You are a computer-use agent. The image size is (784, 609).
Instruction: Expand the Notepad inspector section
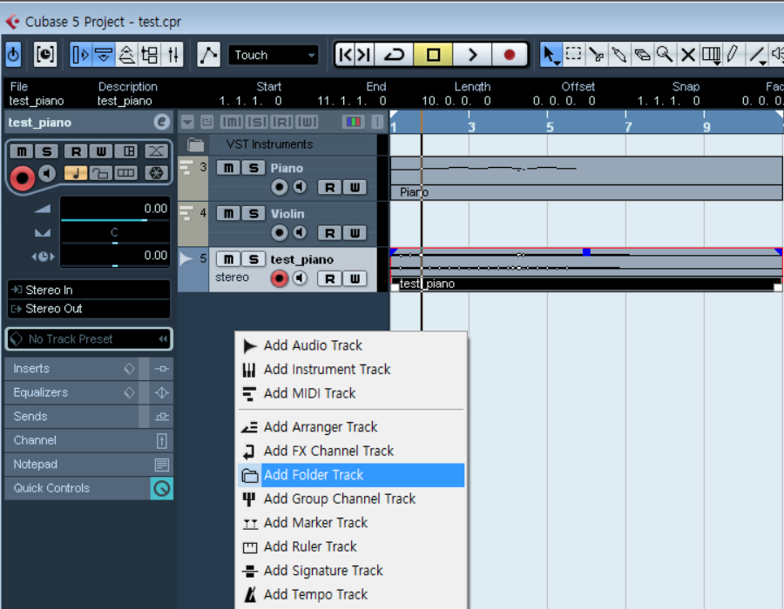click(89, 465)
